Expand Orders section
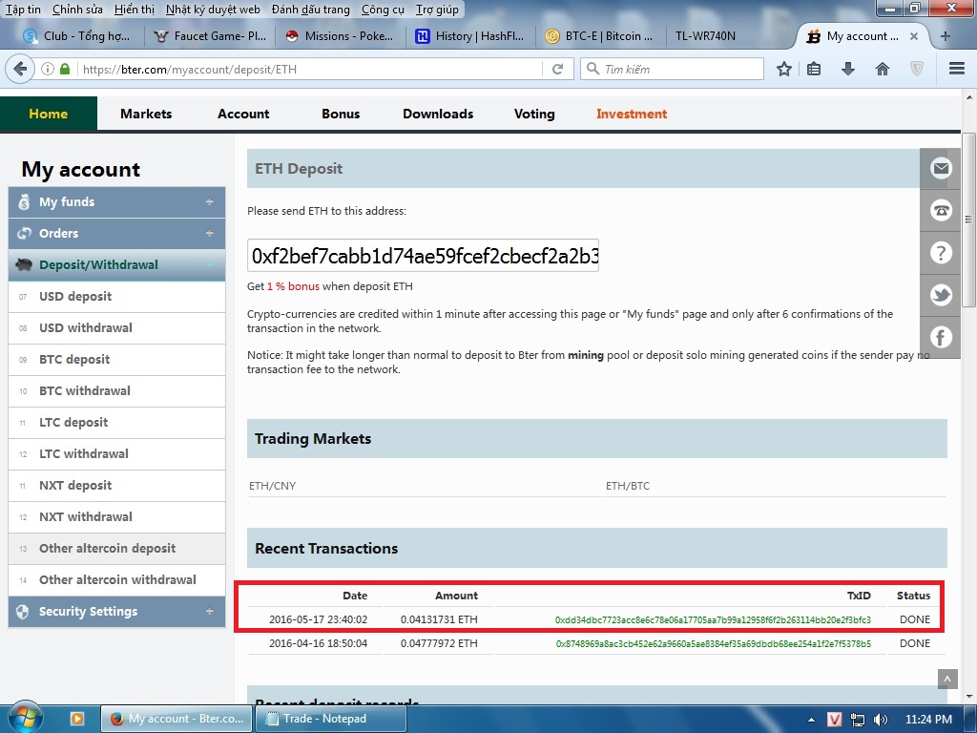Image resolution: width=977 pixels, height=733 pixels. pyautogui.click(x=116, y=233)
